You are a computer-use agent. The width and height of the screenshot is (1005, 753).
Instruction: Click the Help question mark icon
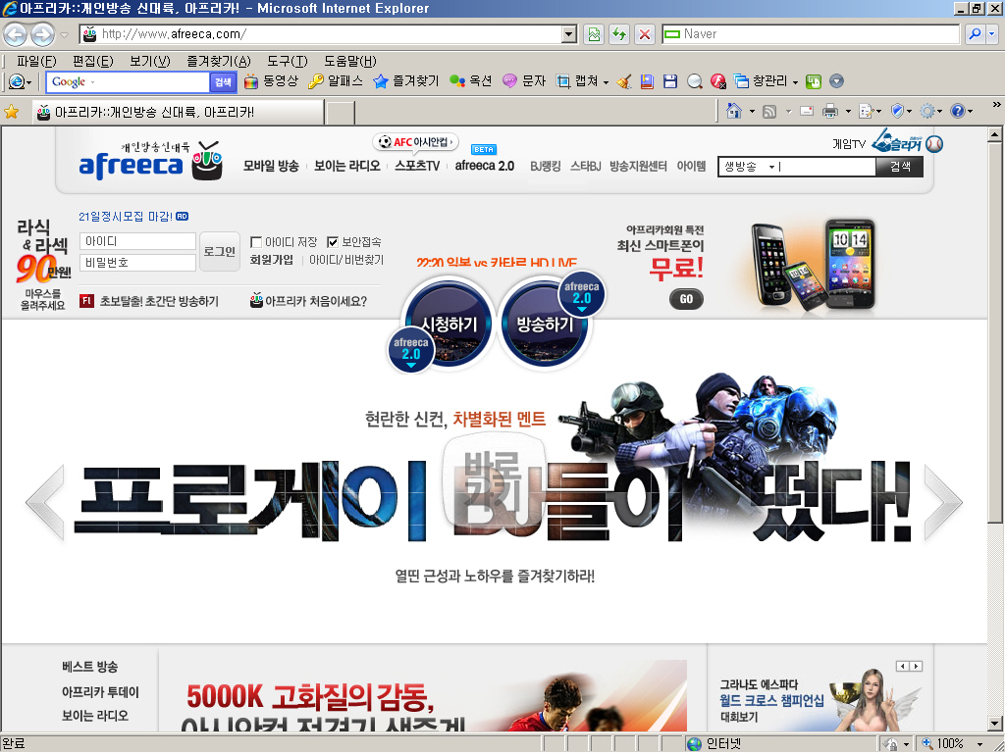[958, 112]
